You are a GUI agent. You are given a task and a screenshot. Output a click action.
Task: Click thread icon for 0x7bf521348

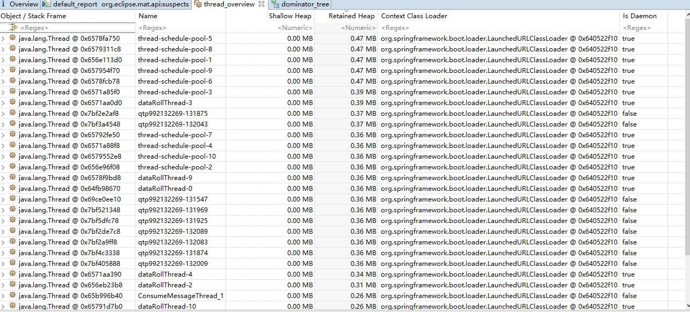coord(12,210)
